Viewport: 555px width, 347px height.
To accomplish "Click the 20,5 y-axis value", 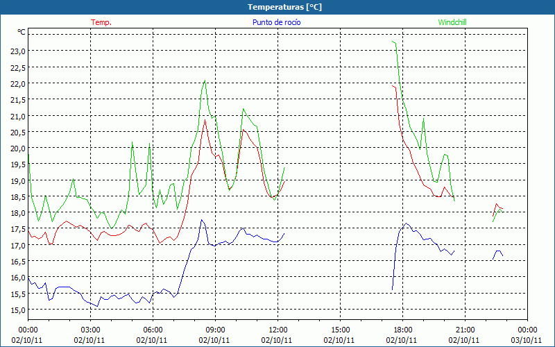I will (18, 133).
